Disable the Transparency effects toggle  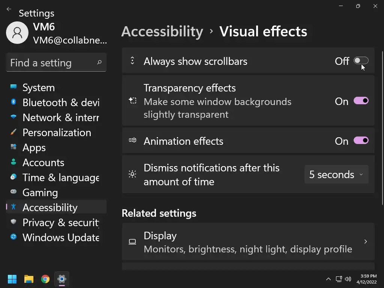[361, 101]
